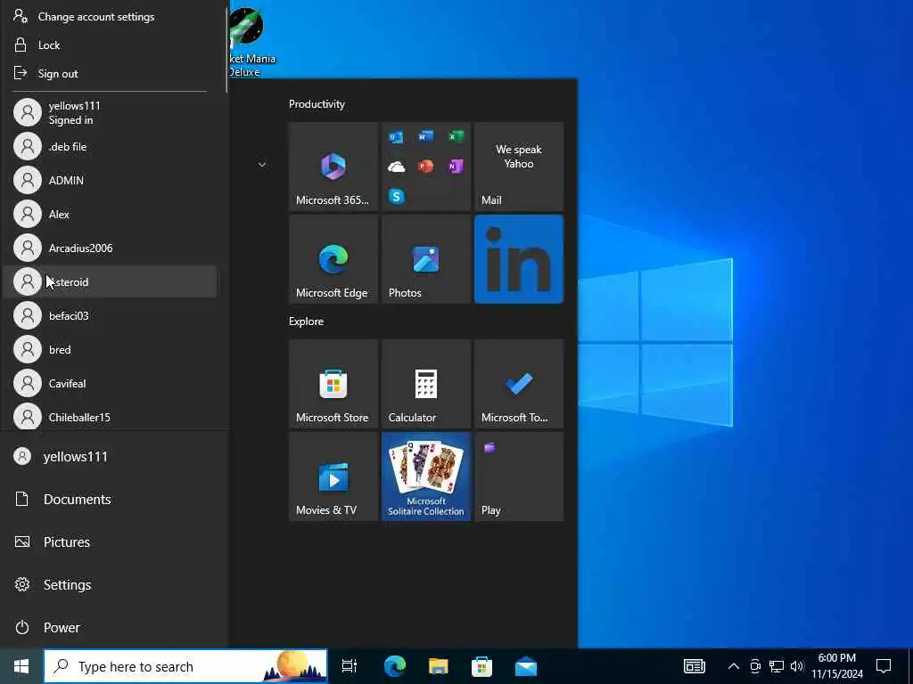Switch to user Alex
This screenshot has width=913, height=684.
(110, 214)
